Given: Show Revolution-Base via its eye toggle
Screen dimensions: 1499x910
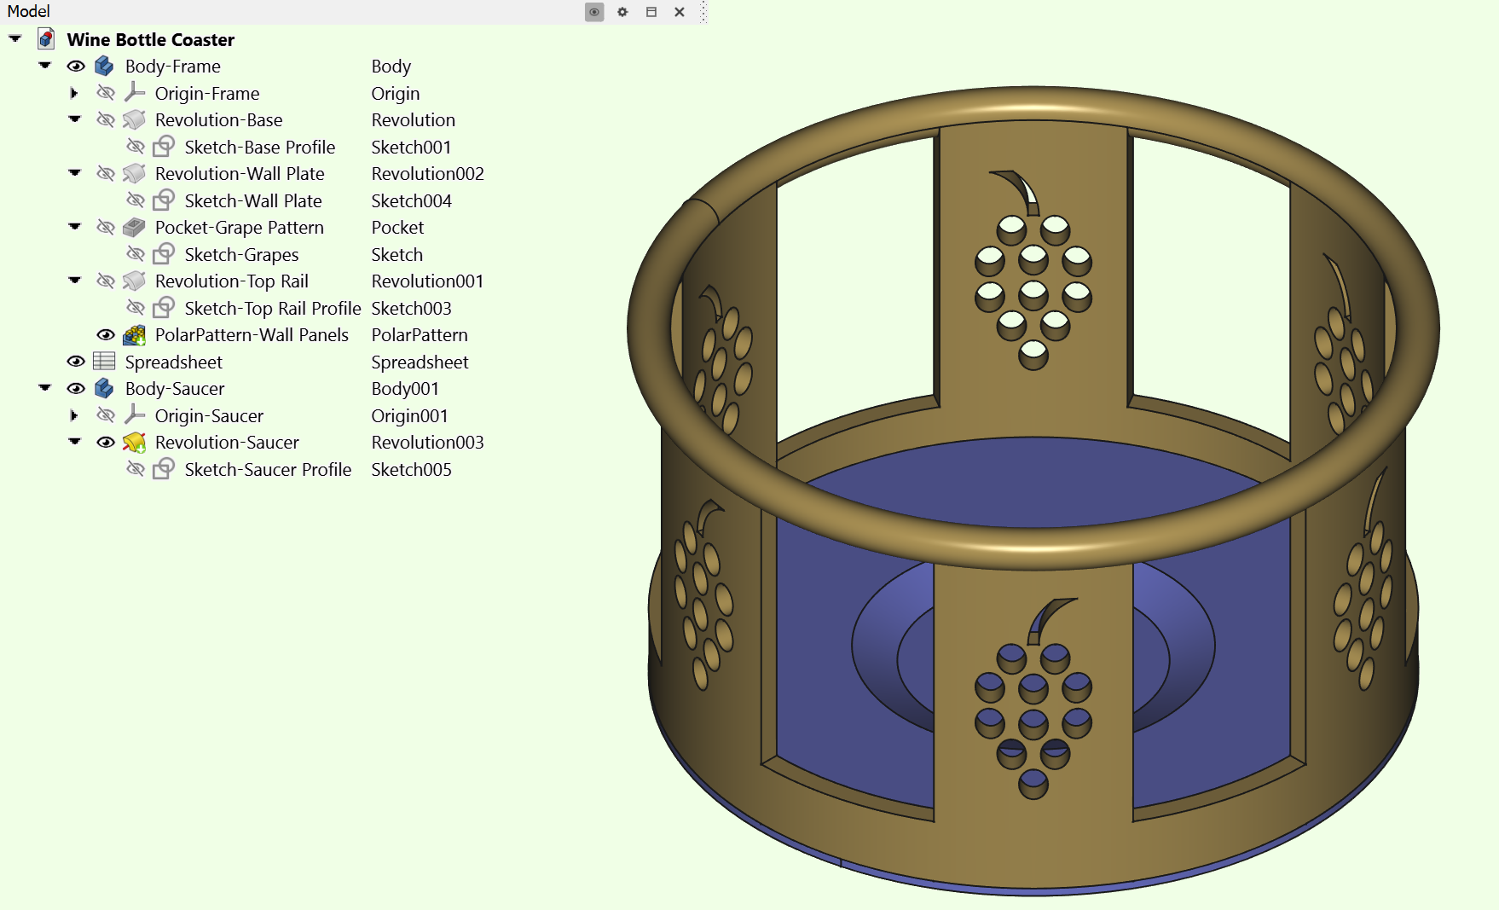Looking at the screenshot, I should pos(106,119).
